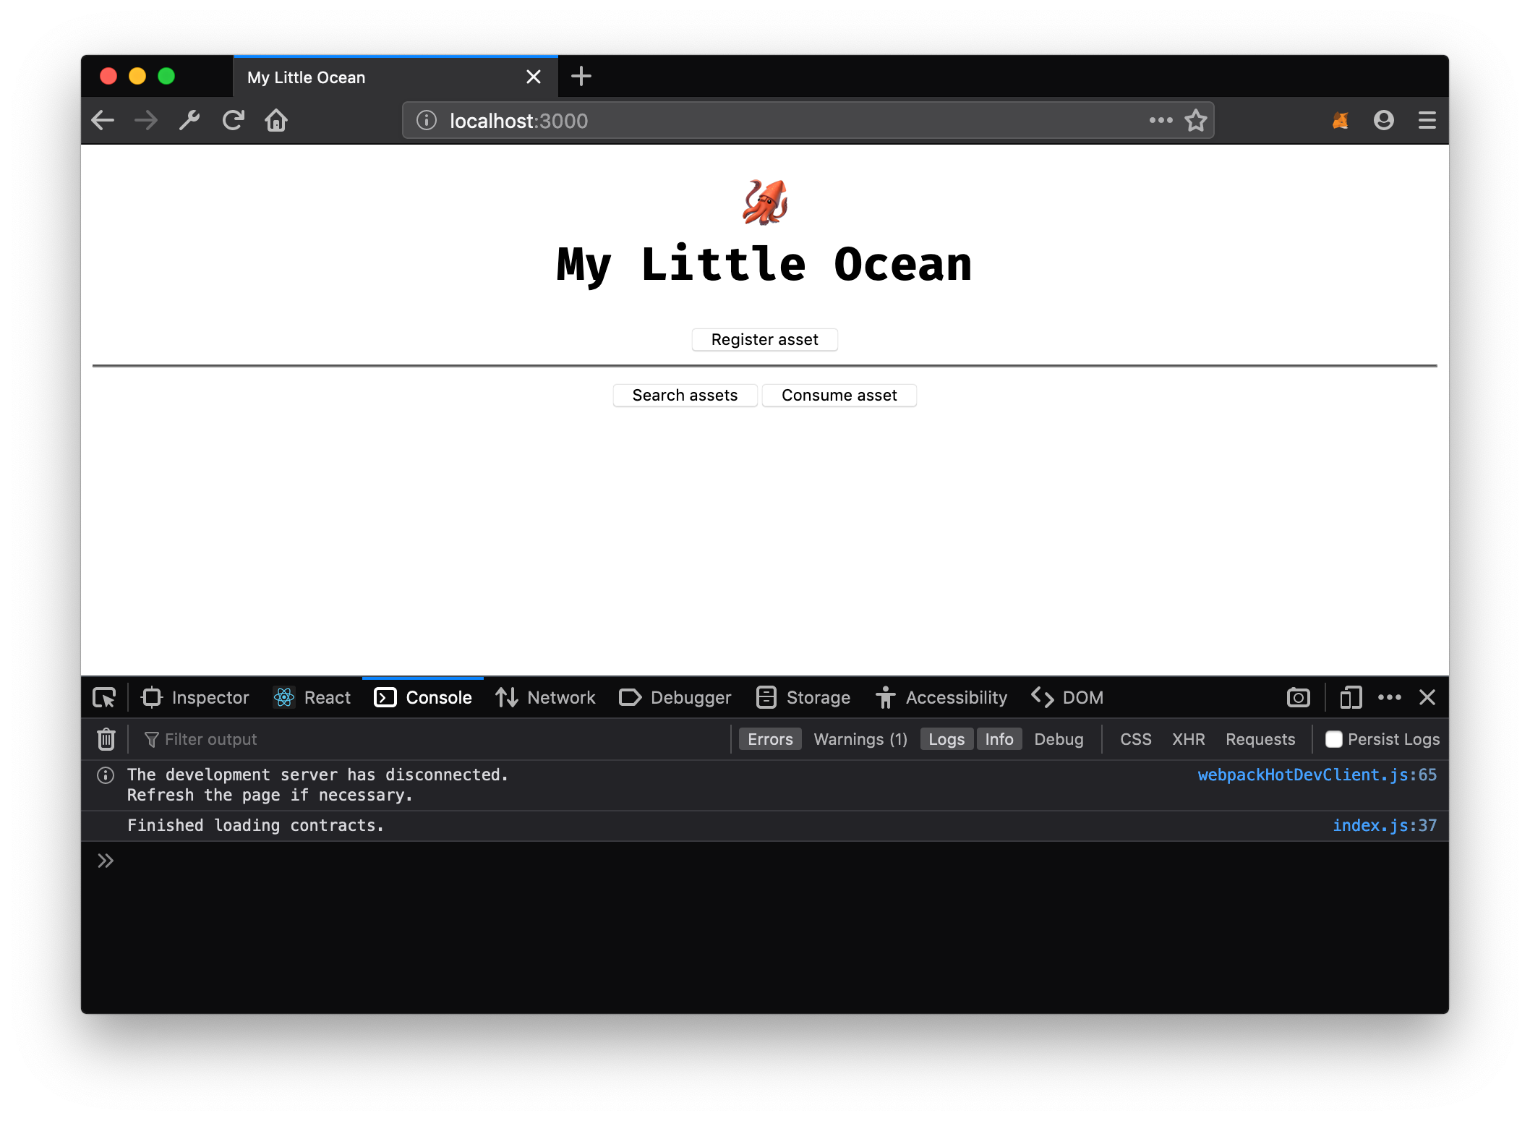This screenshot has width=1530, height=1121.
Task: Expand the console output filter options
Action: pos(151,739)
